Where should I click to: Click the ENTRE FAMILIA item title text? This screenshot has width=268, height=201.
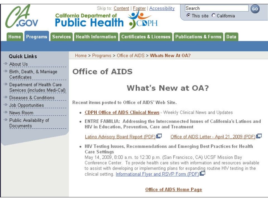pos(173,124)
